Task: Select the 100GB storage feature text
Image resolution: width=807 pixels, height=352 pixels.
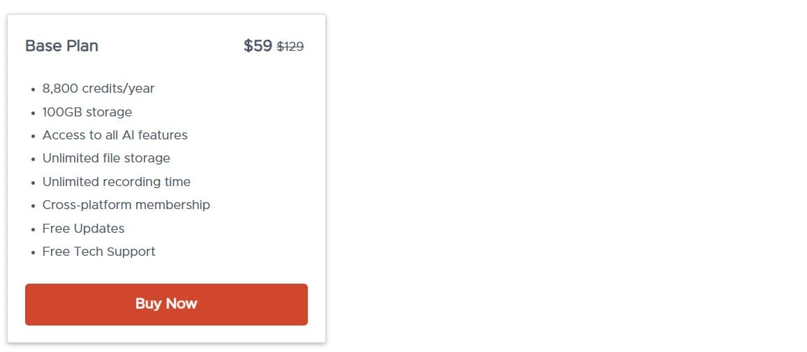Action: tap(87, 112)
